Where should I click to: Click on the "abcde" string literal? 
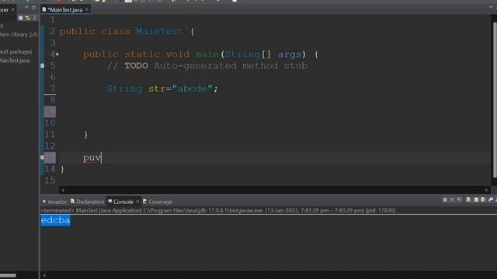click(x=192, y=88)
